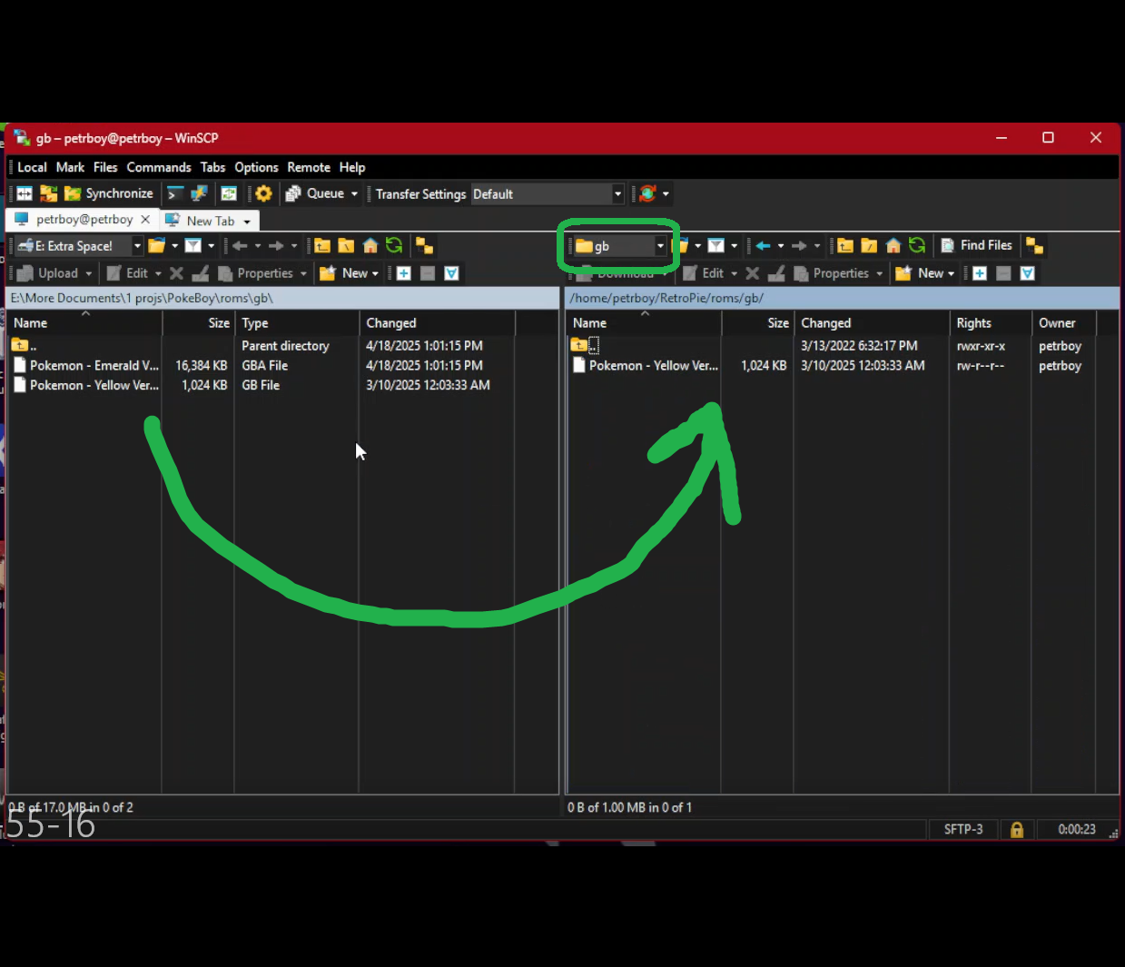Click the local root directory icon
This screenshot has width=1125, height=967.
tap(346, 245)
